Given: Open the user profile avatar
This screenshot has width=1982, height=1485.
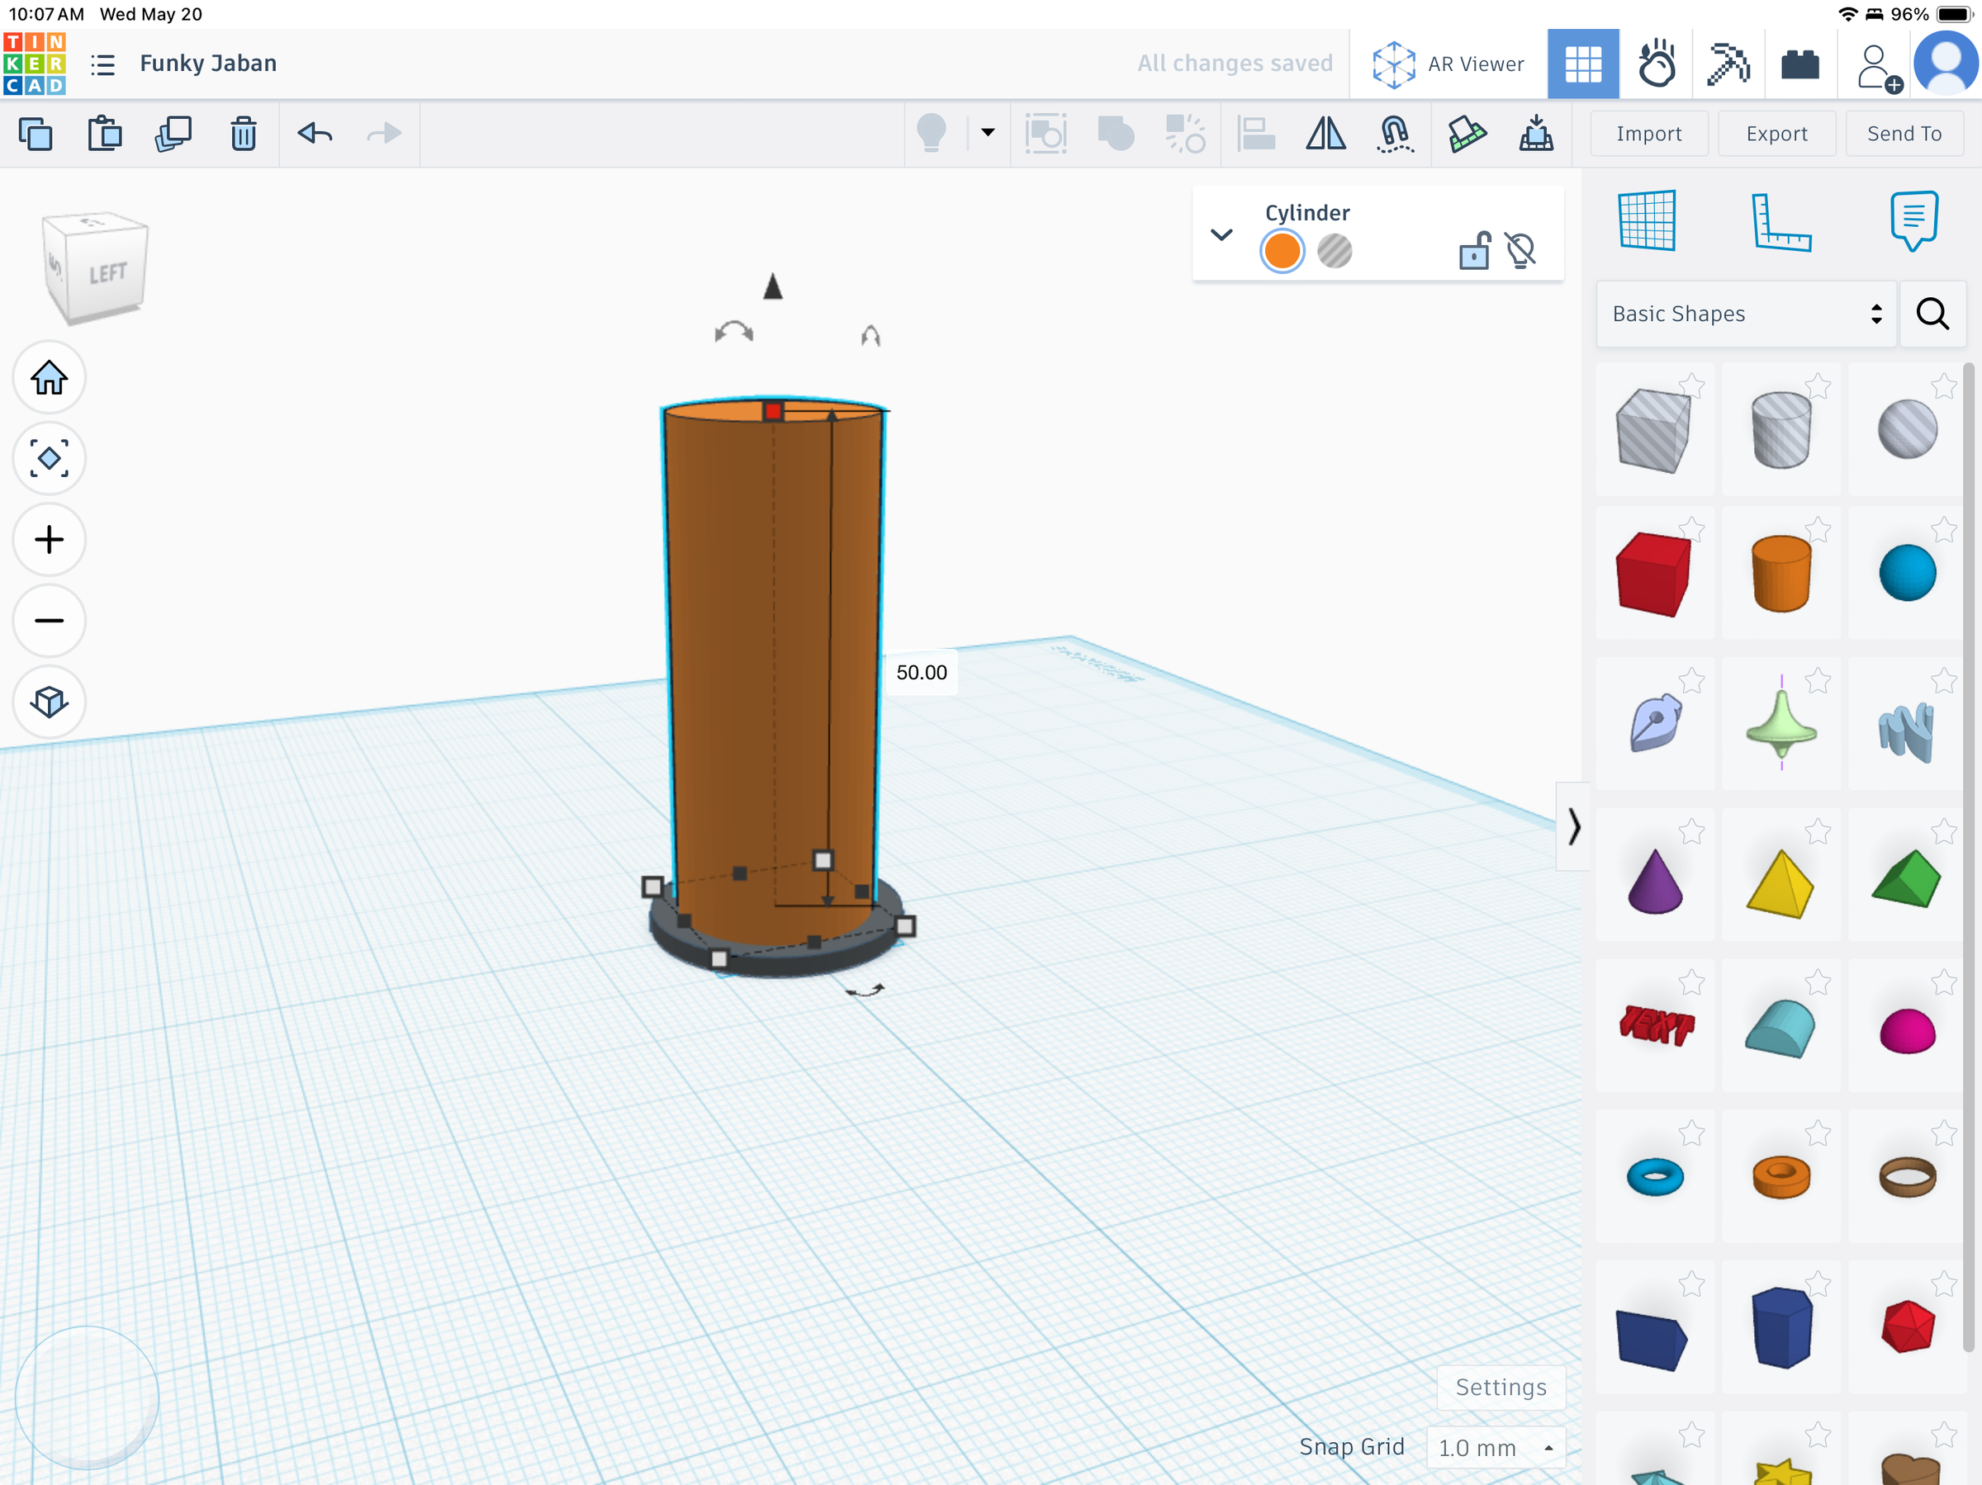Looking at the screenshot, I should coord(1946,64).
